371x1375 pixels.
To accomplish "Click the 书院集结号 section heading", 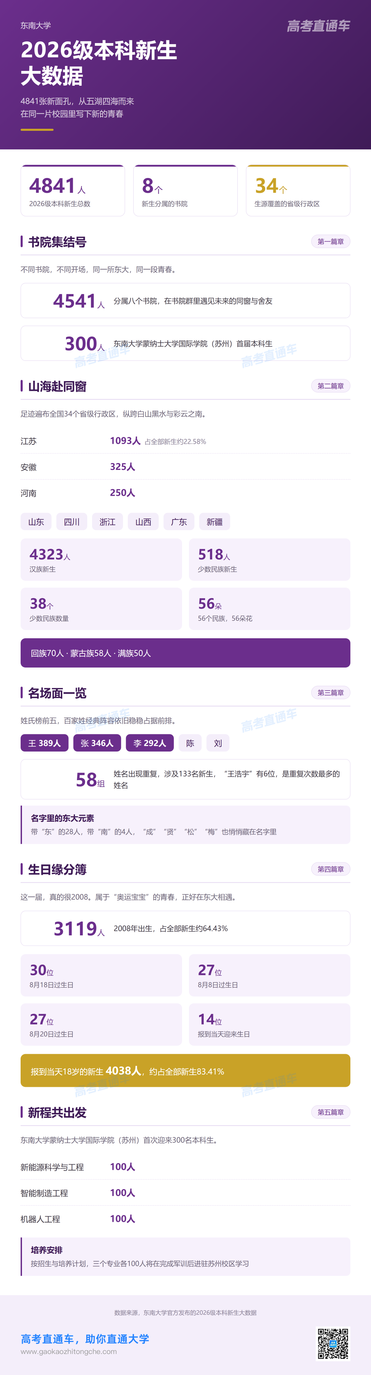I will click(57, 242).
